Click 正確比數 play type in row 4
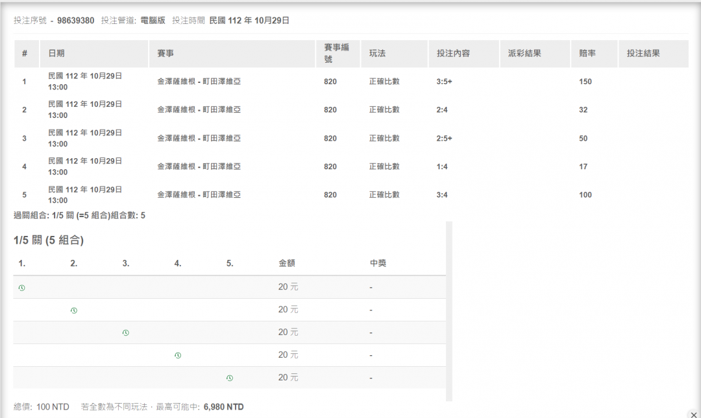This screenshot has width=701, height=418. (x=384, y=167)
